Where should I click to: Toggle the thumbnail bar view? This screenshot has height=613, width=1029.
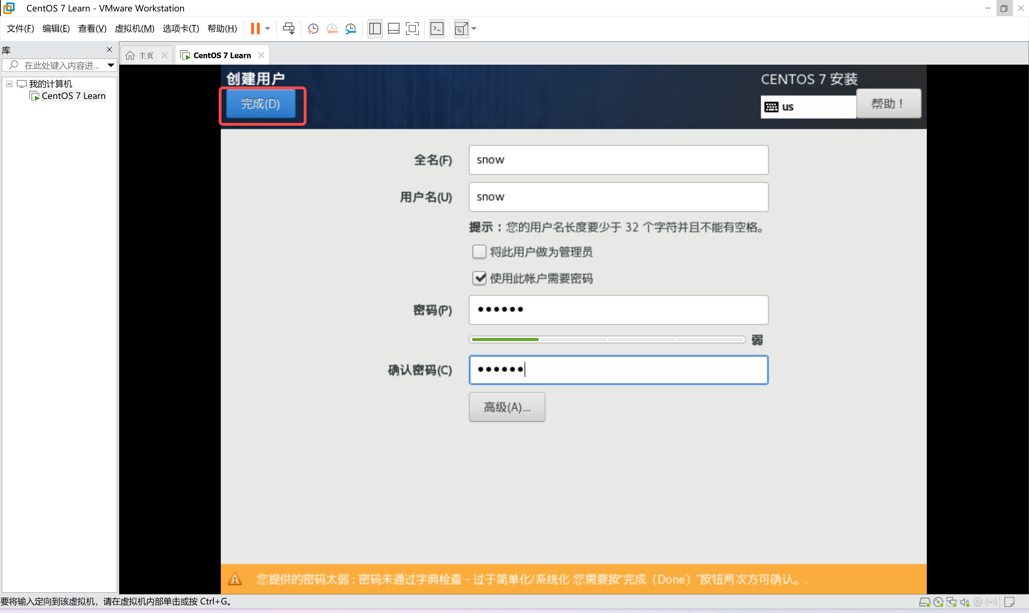393,29
